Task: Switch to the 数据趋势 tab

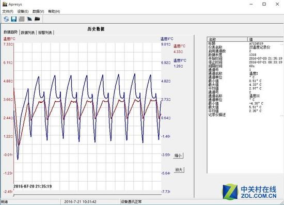Action: 11,32
